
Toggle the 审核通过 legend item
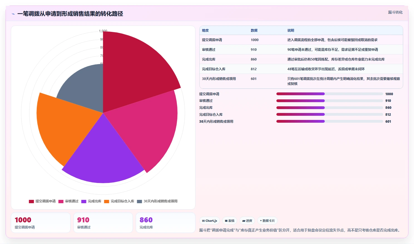coord(68,201)
